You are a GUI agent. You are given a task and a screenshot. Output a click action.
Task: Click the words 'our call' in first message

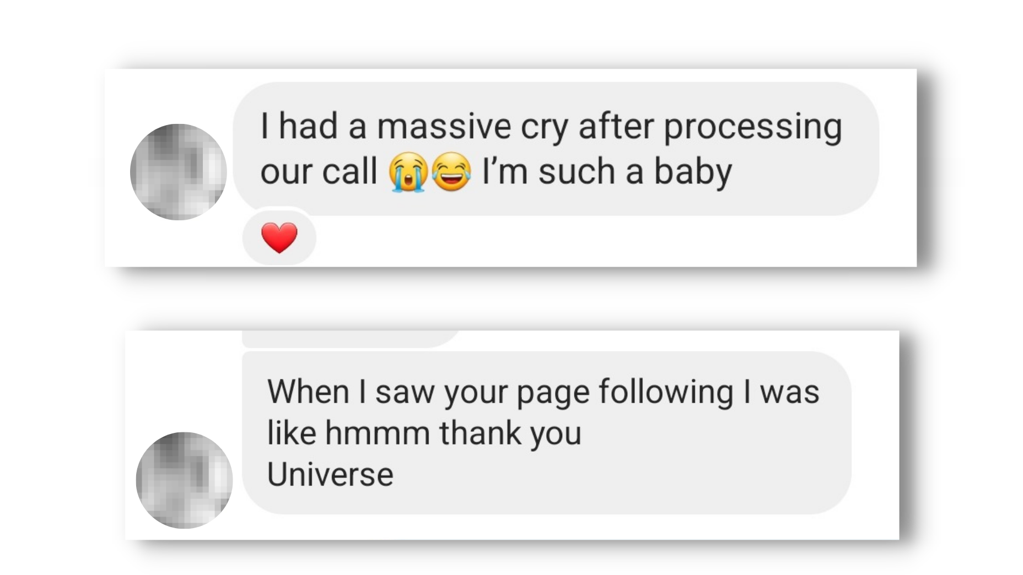point(318,171)
